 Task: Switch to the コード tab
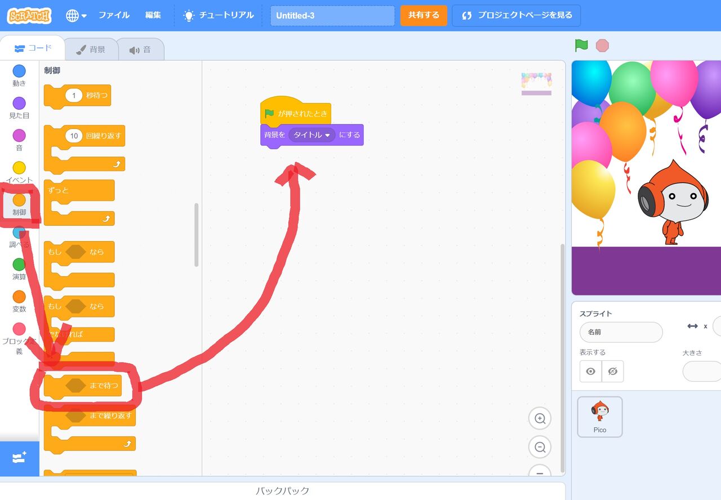[x=33, y=48]
